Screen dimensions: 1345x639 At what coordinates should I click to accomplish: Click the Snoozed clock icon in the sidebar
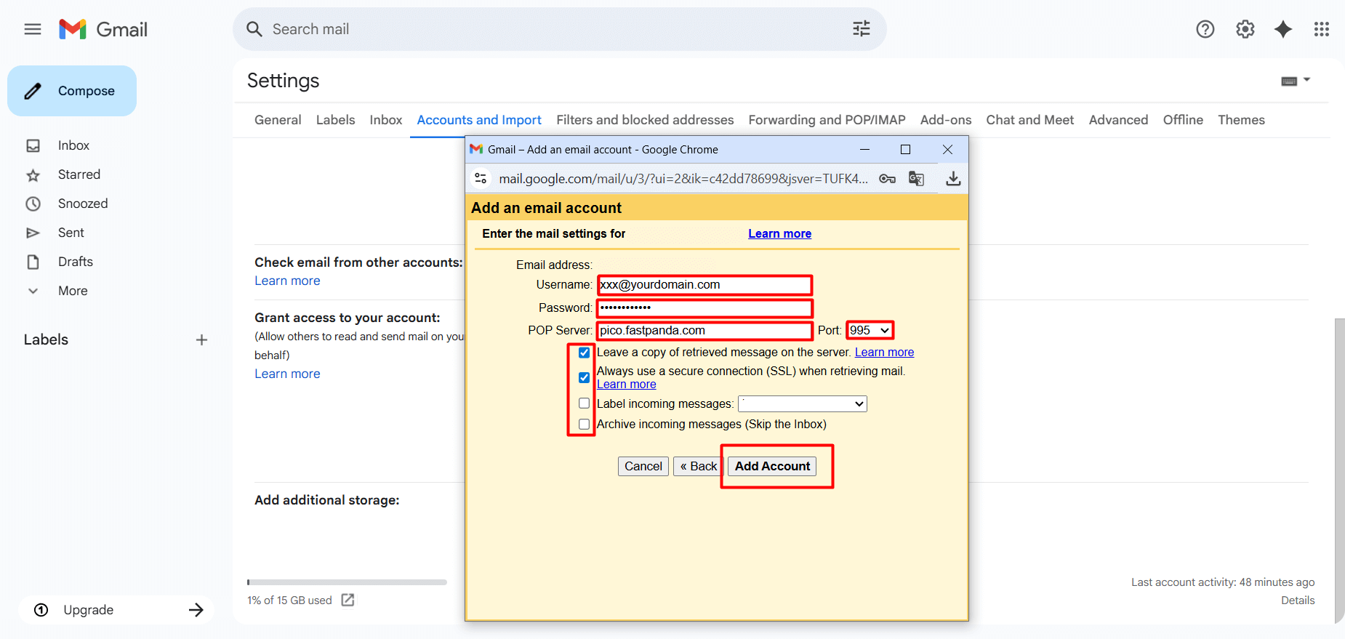[33, 204]
